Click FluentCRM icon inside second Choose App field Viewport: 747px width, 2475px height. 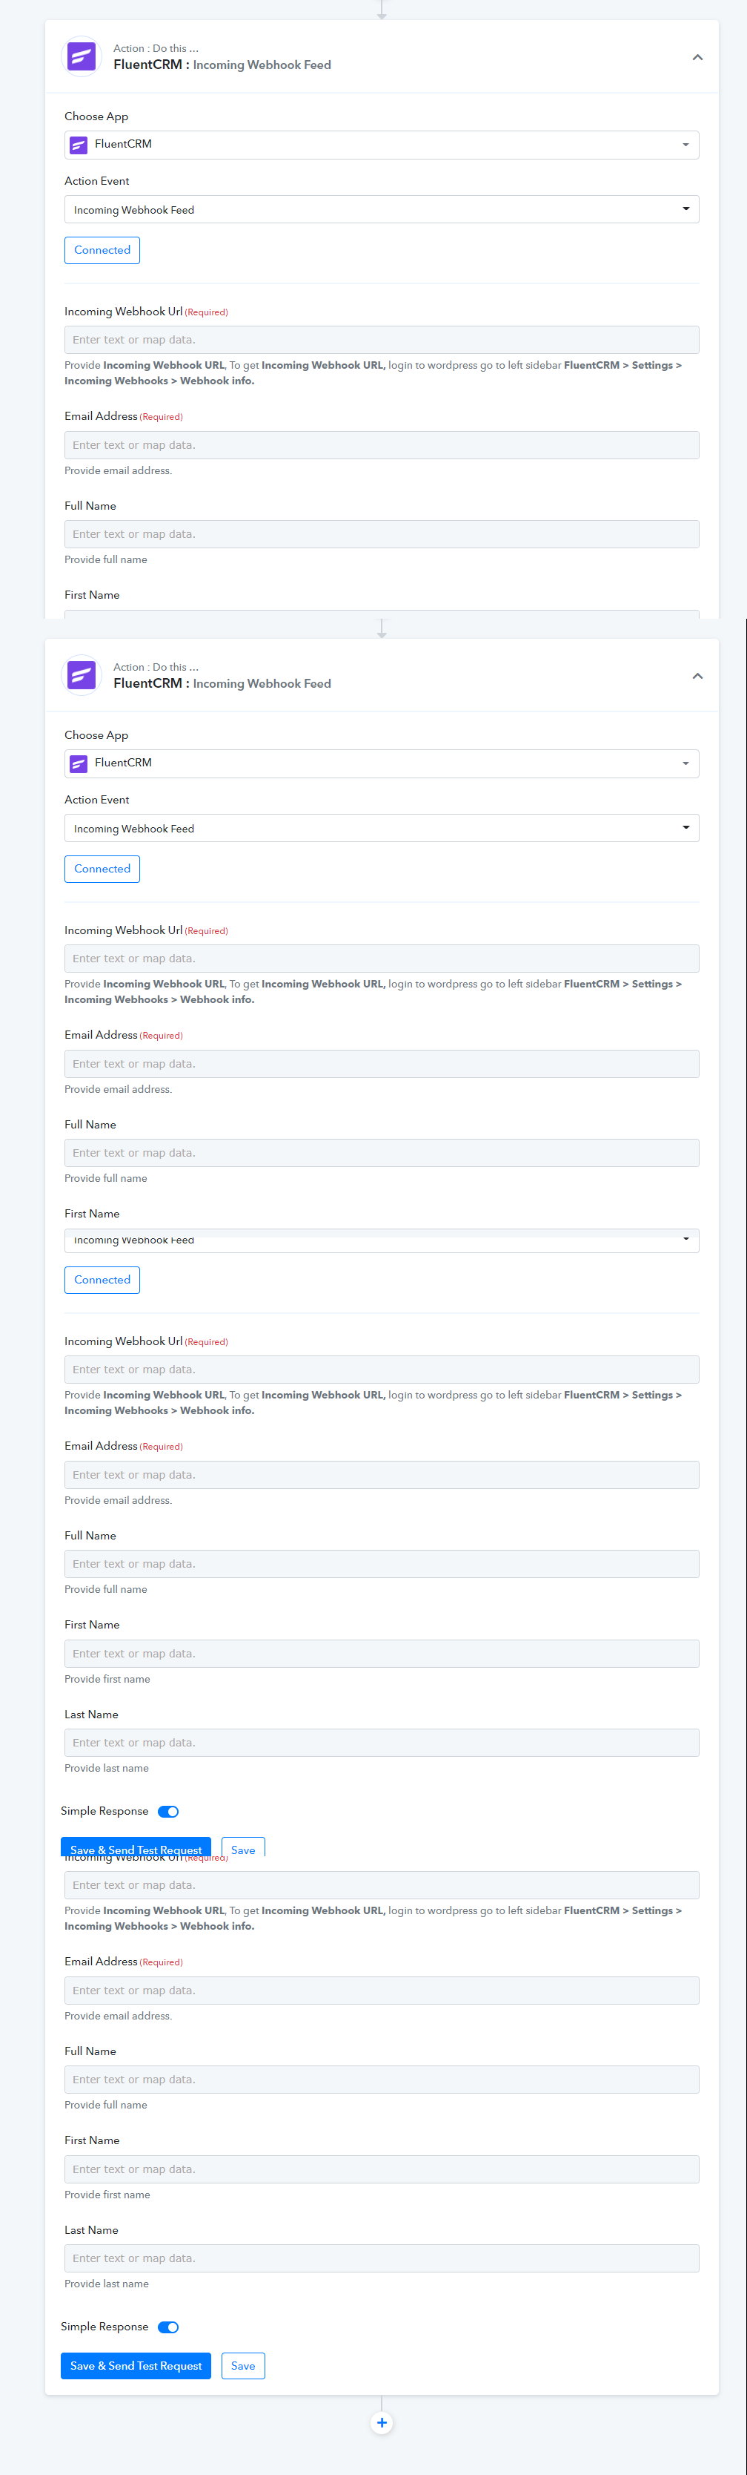79,764
